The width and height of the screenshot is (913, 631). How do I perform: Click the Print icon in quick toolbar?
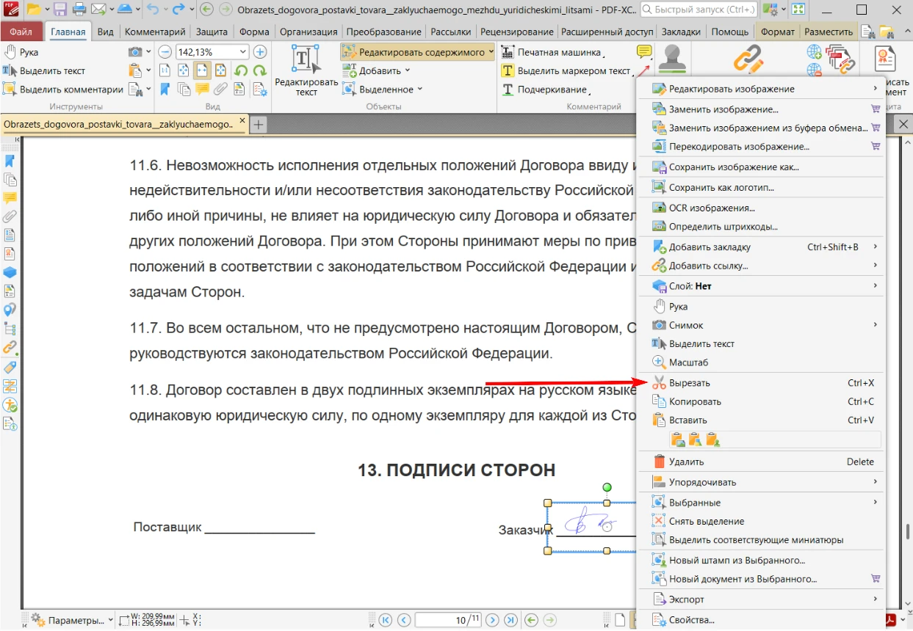click(79, 10)
